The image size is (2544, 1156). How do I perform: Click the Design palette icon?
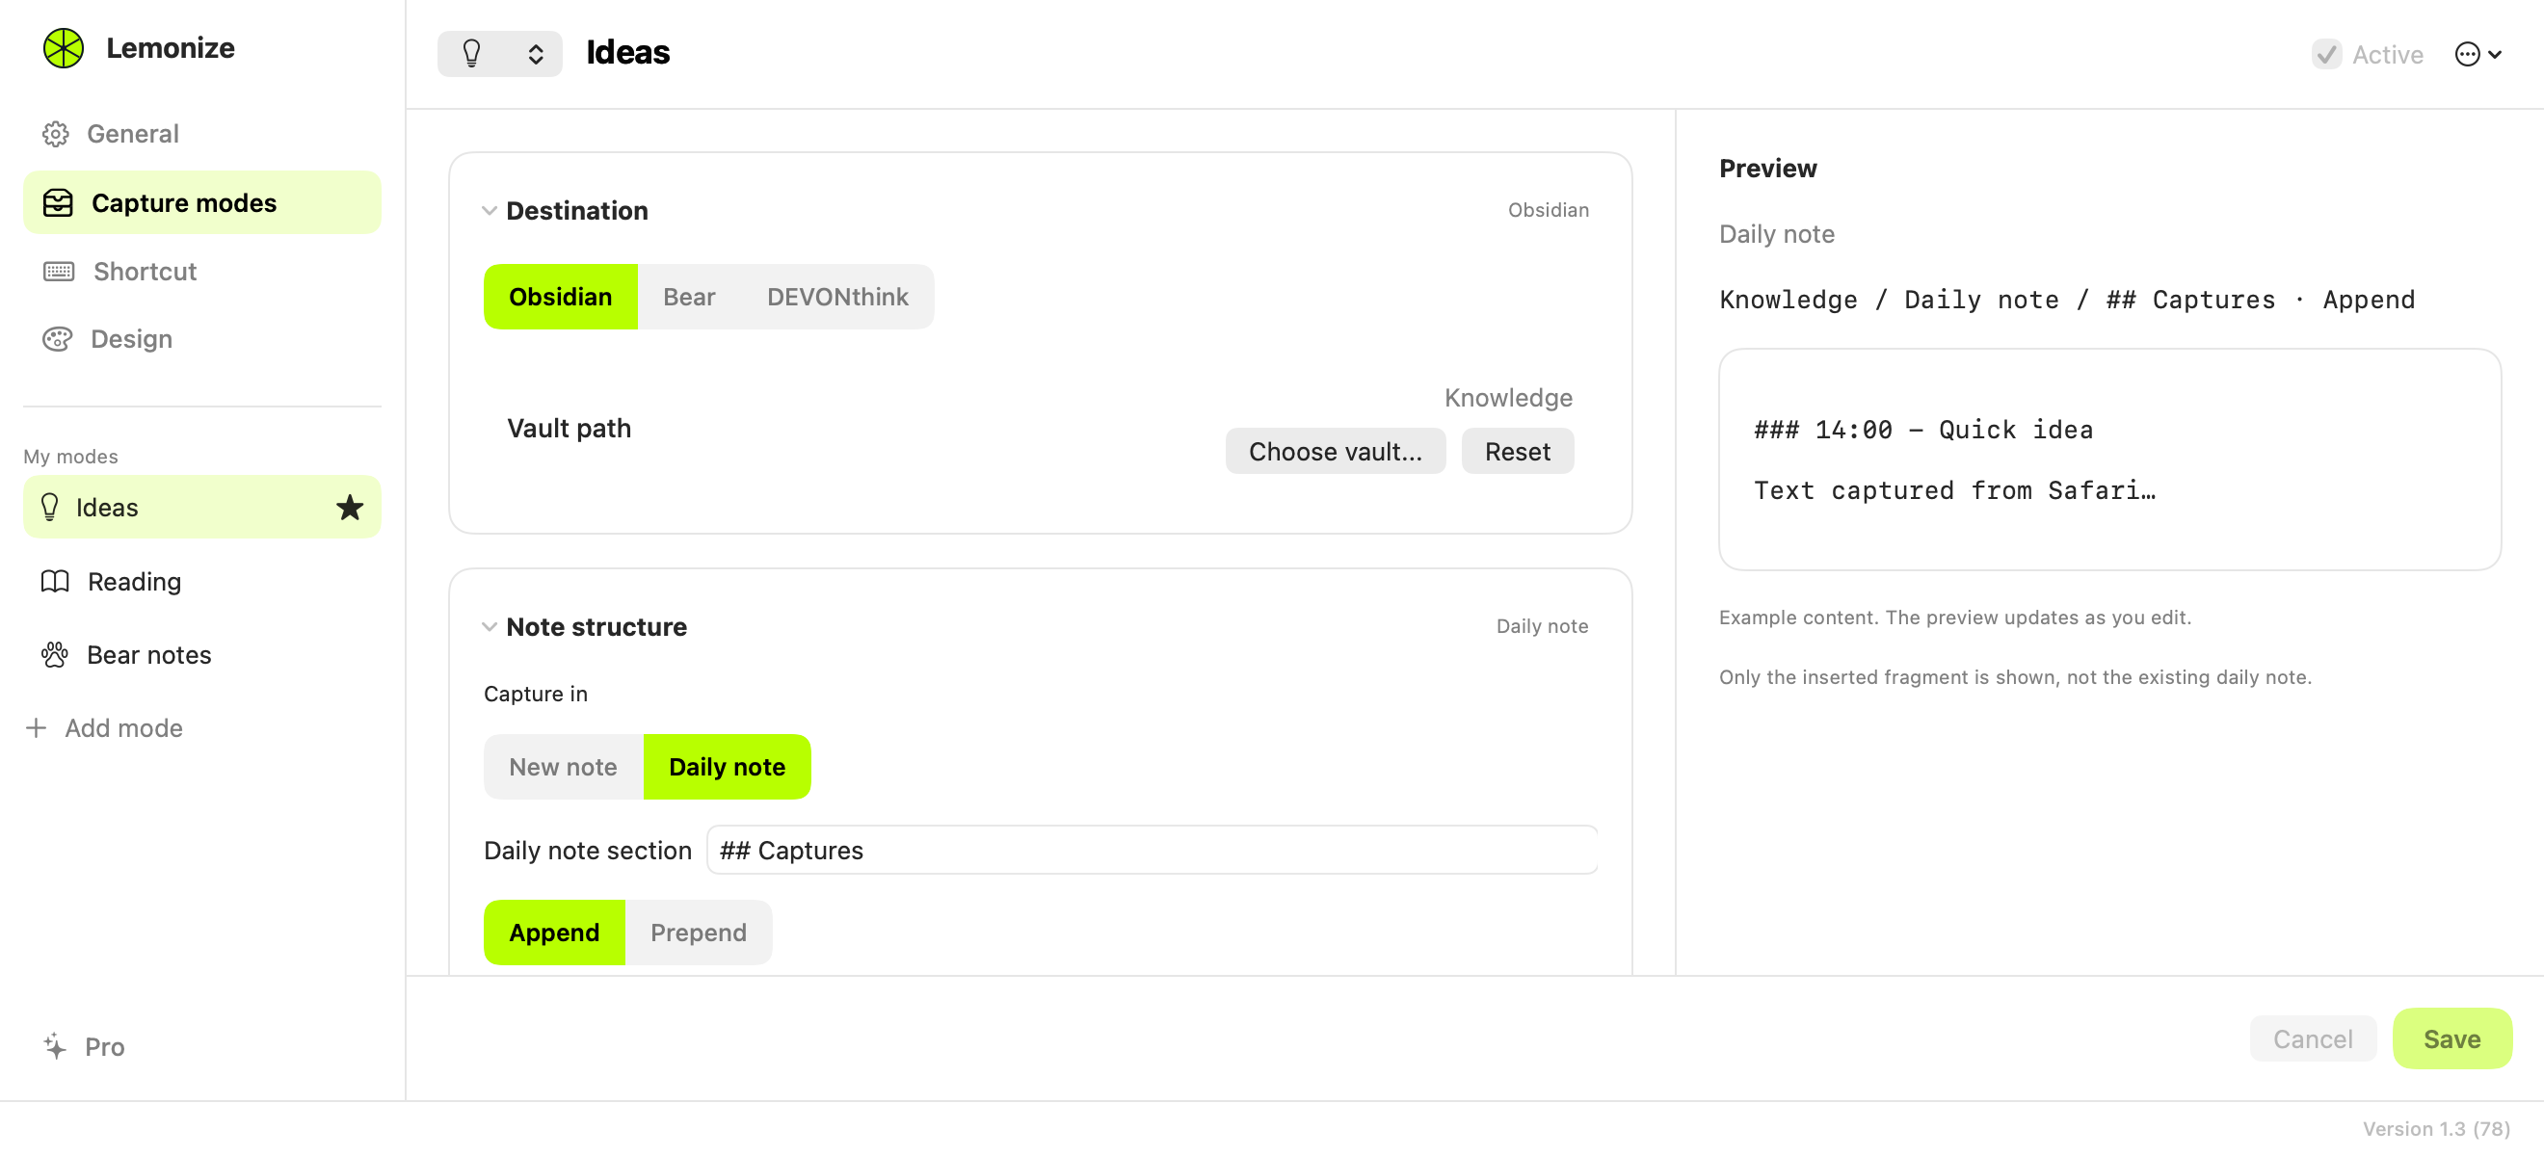click(57, 340)
